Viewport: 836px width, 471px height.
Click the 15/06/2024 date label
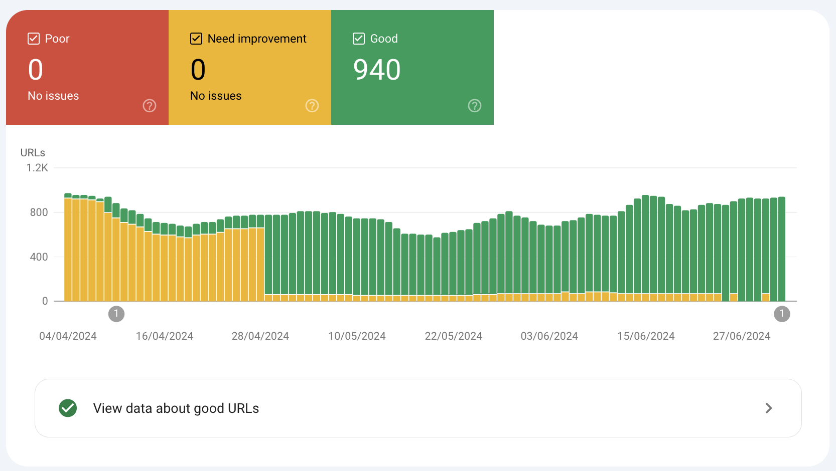pos(646,336)
